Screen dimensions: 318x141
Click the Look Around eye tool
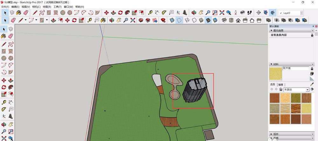243,13
